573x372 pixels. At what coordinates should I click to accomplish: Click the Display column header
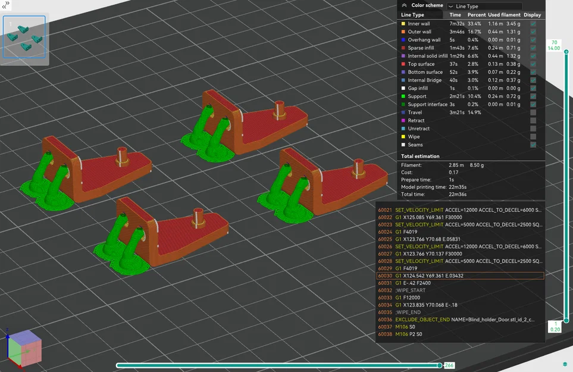(x=532, y=15)
